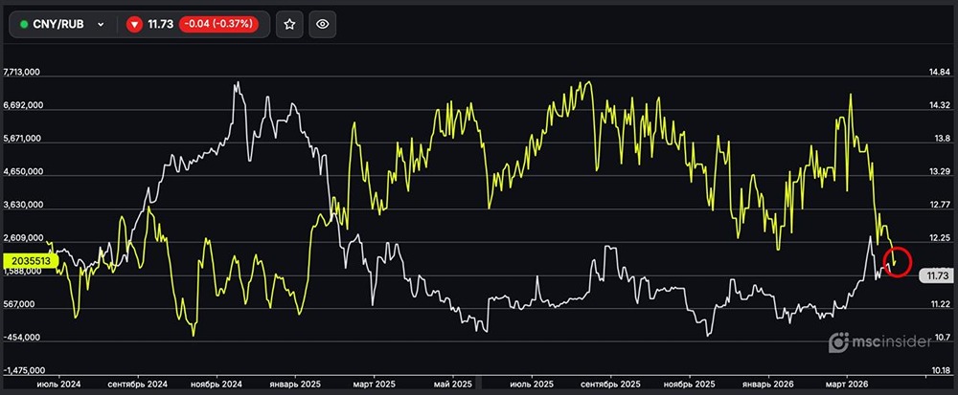Click the 12.25 right axis label
The height and width of the screenshot is (395, 958).
point(939,238)
